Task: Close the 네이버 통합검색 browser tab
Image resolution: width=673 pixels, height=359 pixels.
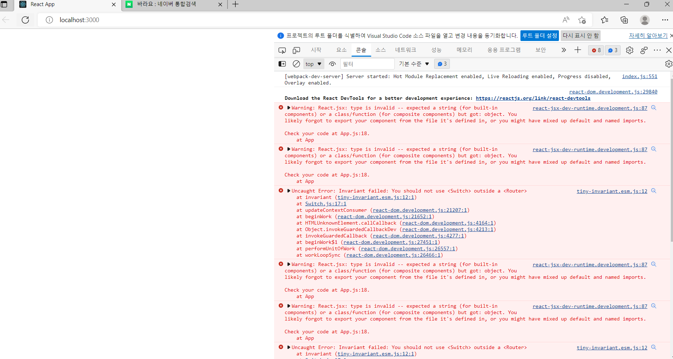Action: coord(220,5)
